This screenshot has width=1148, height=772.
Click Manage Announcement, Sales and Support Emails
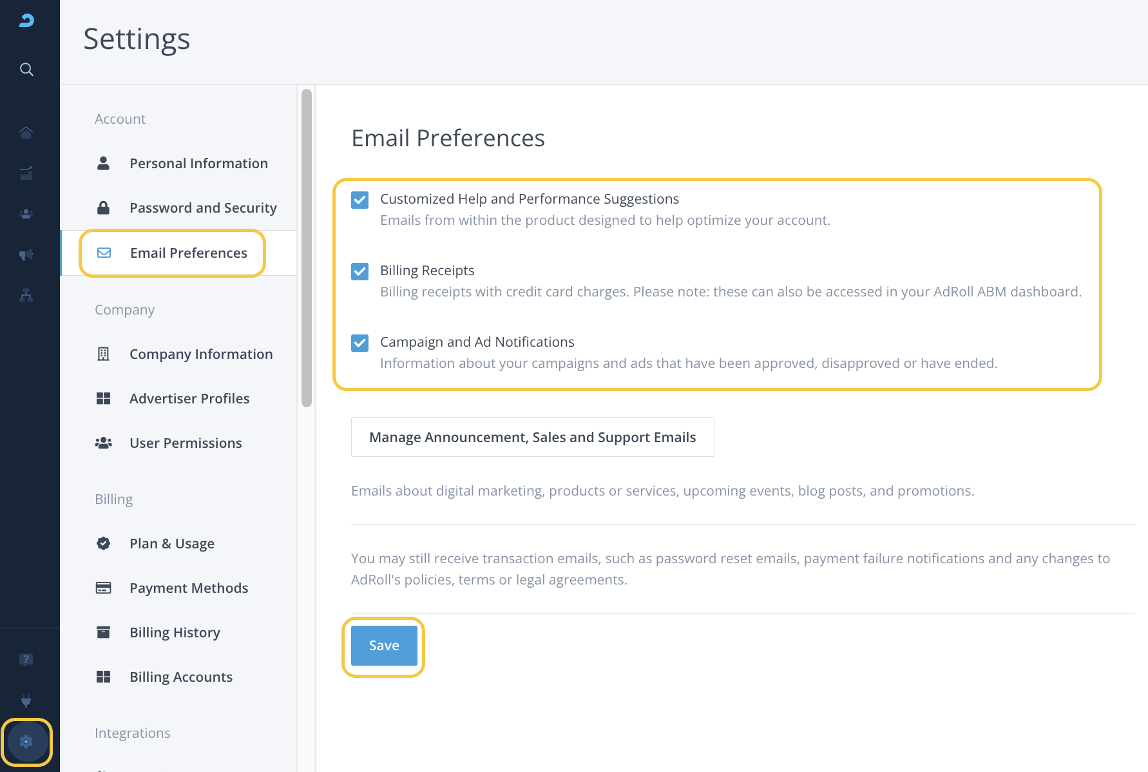532,438
